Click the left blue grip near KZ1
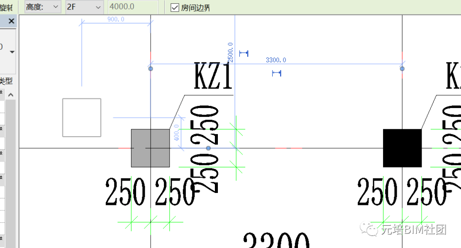This screenshot has height=248, width=461. 150,68
